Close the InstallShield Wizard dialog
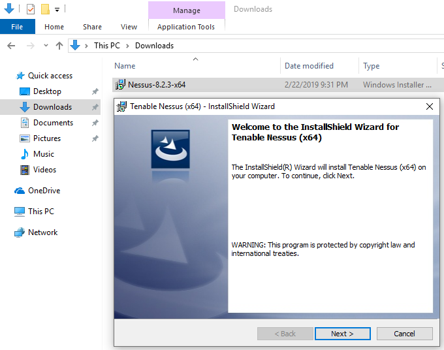Screen dimensions: 444x350 pos(430,106)
